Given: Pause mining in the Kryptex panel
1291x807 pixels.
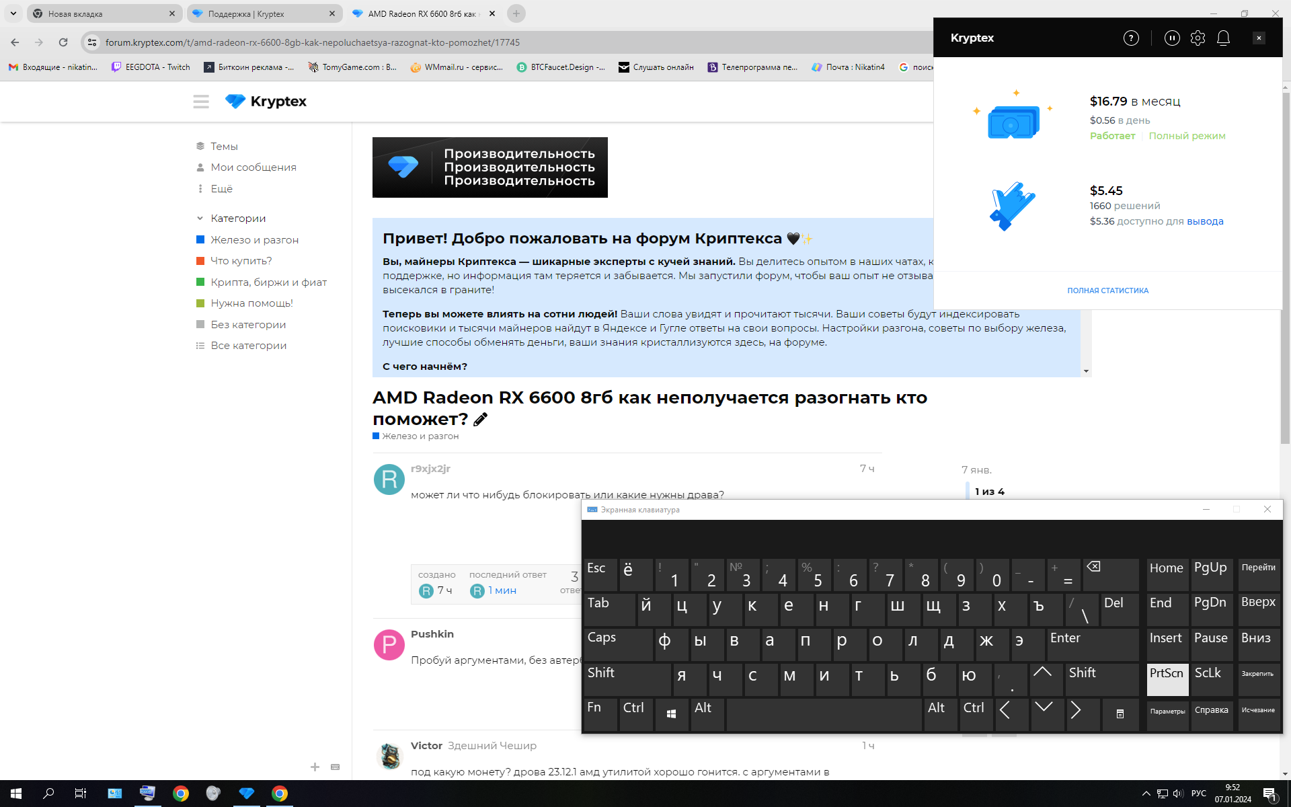Looking at the screenshot, I should click(x=1172, y=38).
